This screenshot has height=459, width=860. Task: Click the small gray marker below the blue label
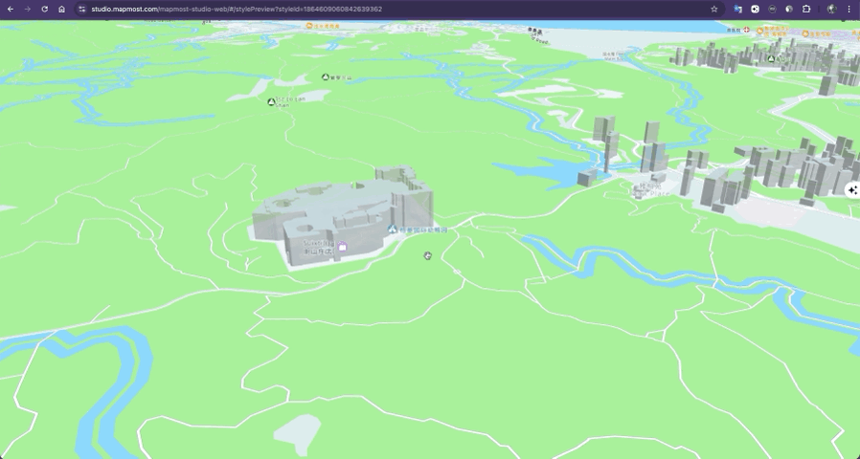pos(428,255)
